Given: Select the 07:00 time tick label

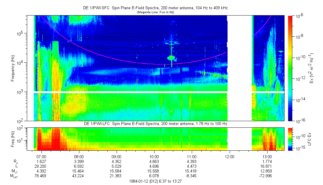Looking at the screenshot, I should [41, 156].
